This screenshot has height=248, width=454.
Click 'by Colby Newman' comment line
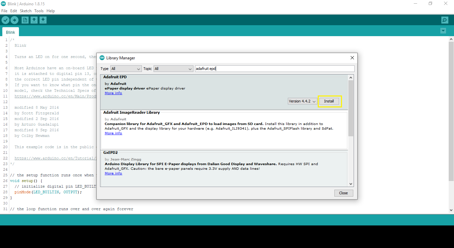(x=32, y=136)
